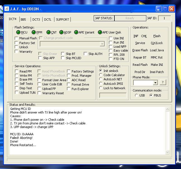Check the RPL 208 box
181x169 pixels.
click(111, 55)
